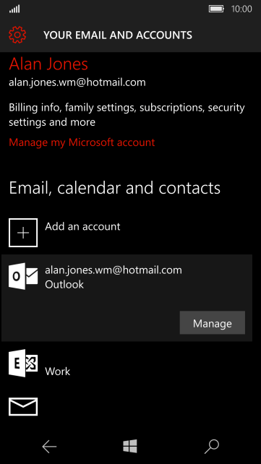This screenshot has height=464, width=261.
Task: Tap the Your Email and Accounts title
Action: pyautogui.click(x=118, y=35)
